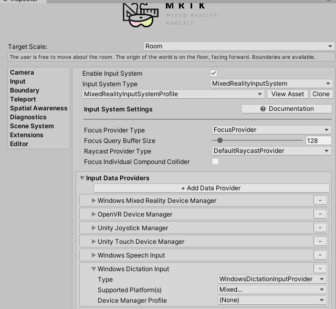
Task: Click Focus Query Buffer Size slider handle
Action: tap(220, 140)
